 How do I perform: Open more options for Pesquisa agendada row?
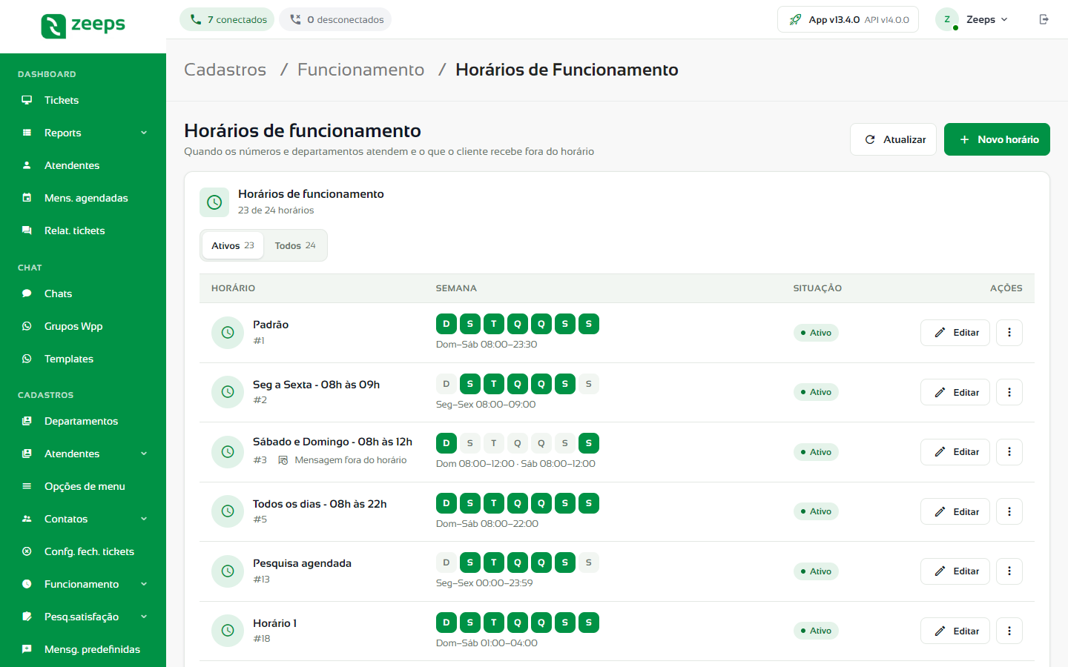(x=1009, y=571)
